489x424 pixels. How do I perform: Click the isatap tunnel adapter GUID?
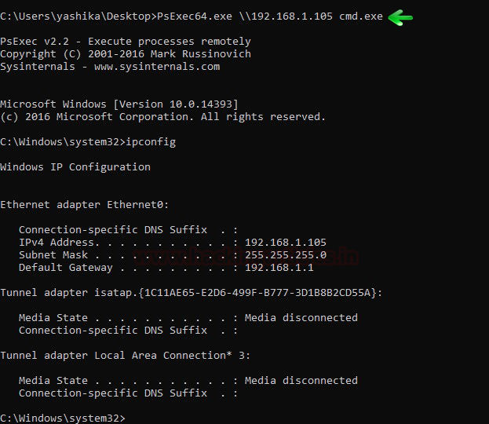coord(257,293)
